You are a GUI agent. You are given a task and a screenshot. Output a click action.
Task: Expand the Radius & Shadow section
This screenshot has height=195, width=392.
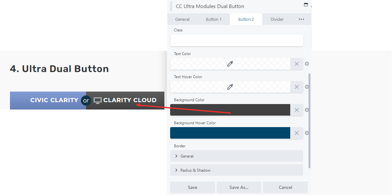[x=237, y=170]
